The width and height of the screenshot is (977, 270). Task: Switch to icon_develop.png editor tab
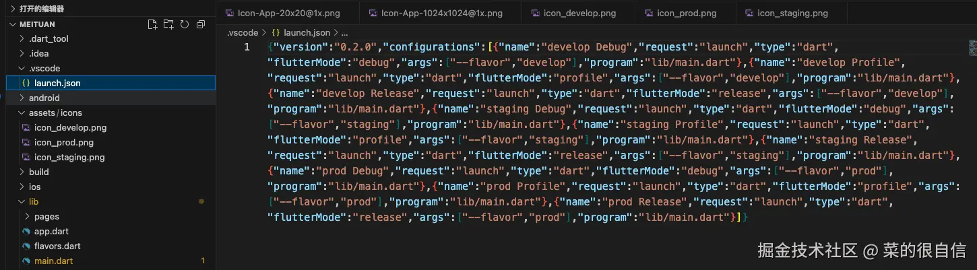[578, 13]
